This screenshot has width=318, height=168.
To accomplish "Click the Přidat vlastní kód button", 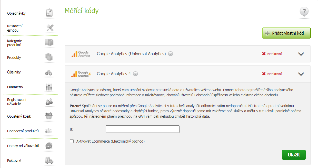I will click(286, 33).
